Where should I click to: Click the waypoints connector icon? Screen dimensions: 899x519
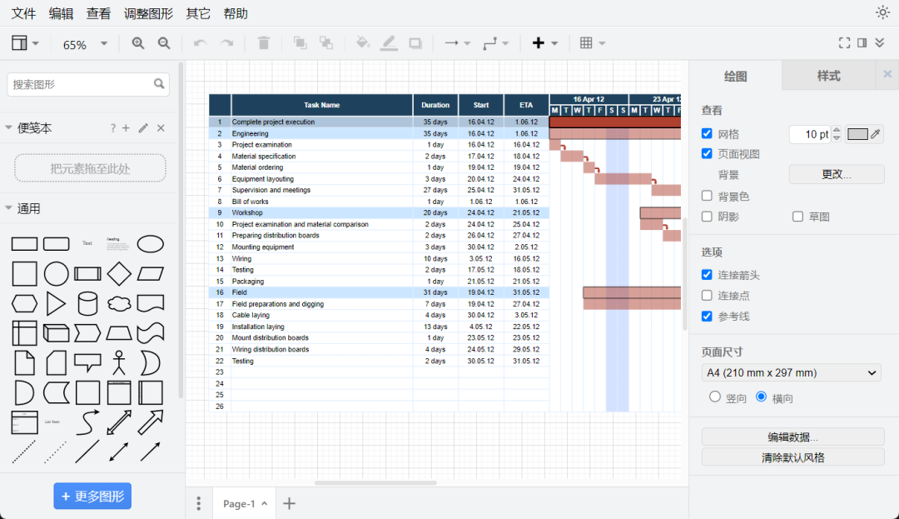point(489,43)
